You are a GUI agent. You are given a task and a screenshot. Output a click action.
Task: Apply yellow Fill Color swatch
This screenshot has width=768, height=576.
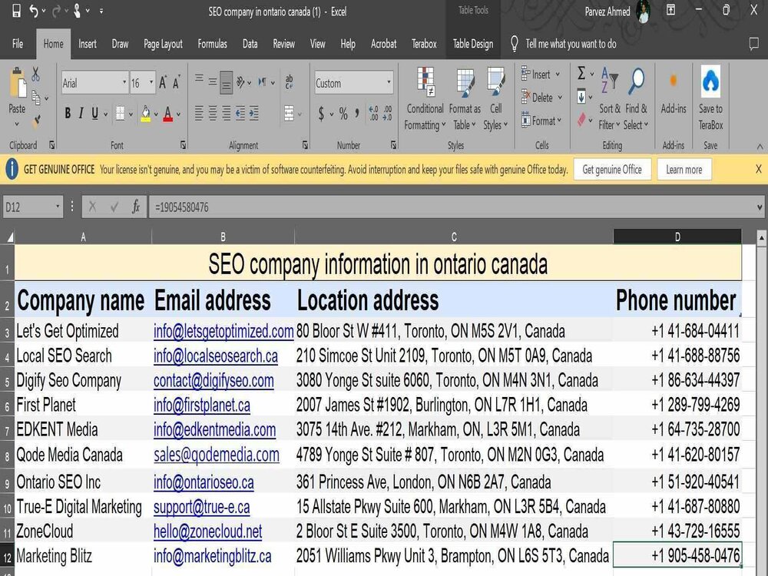[x=145, y=114]
